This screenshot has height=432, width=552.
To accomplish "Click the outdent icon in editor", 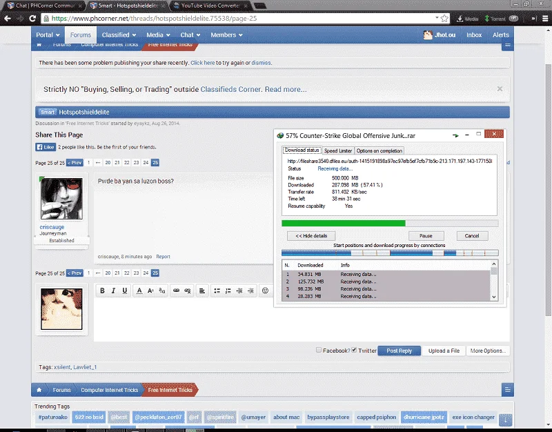I will [x=239, y=291].
